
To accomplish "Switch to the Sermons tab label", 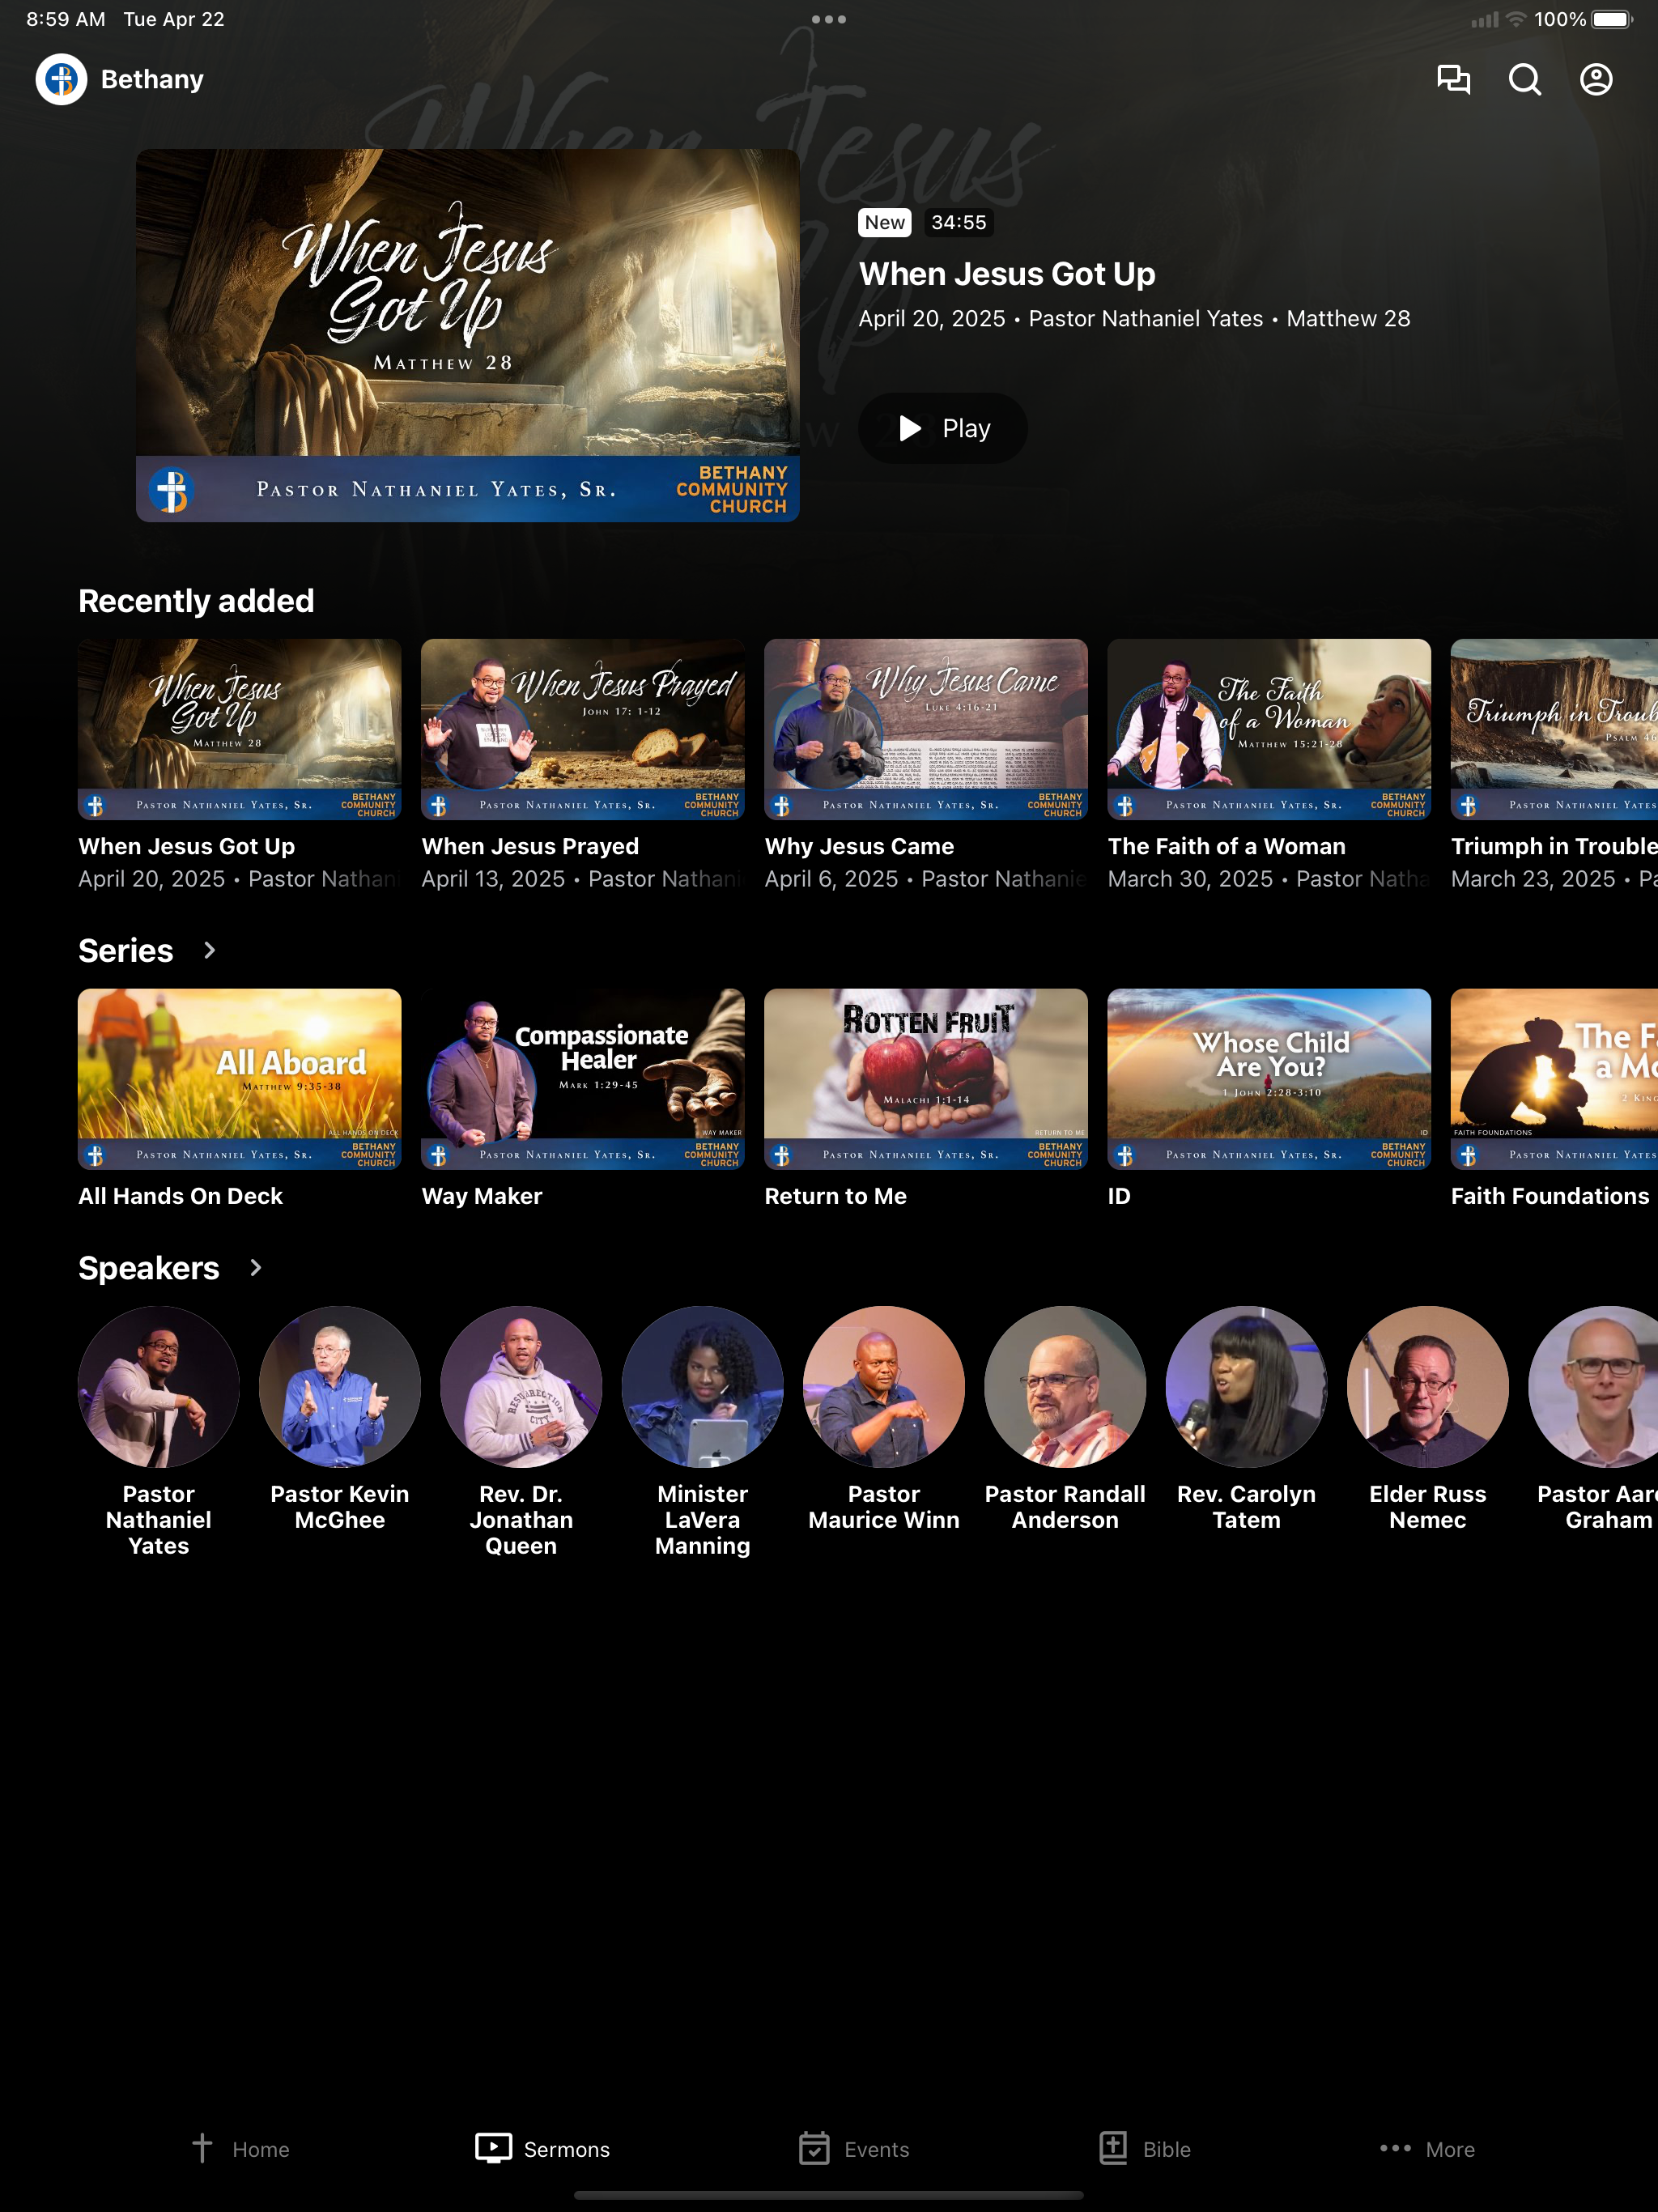I will tap(567, 2149).
